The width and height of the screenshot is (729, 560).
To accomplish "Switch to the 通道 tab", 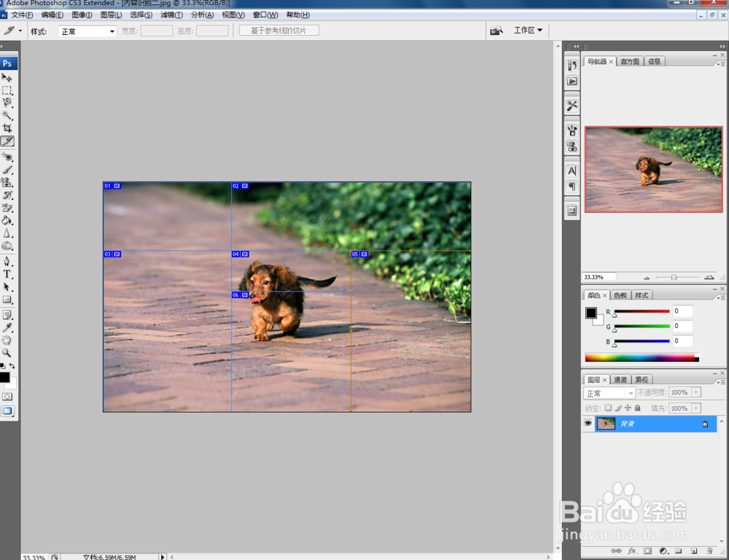I will [620, 380].
